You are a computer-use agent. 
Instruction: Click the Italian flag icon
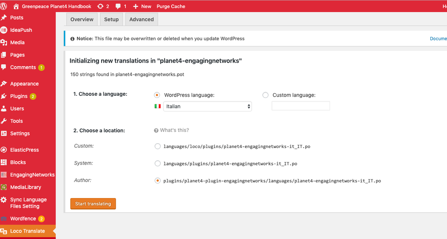click(x=157, y=106)
